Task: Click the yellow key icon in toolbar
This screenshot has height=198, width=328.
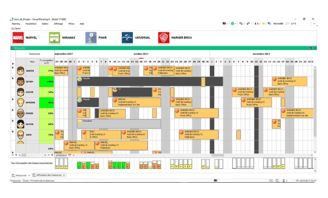Action: (264, 24)
